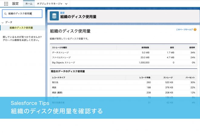This screenshot has width=200, height=133.
Task: Open the App Launcher grid icon
Action: click(x=6, y=4)
